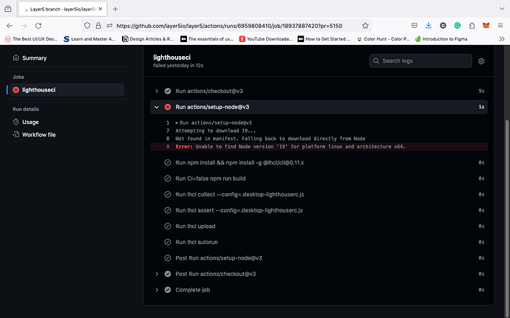
Task: Select the lighthouseci job in sidebar
Action: tap(67, 90)
